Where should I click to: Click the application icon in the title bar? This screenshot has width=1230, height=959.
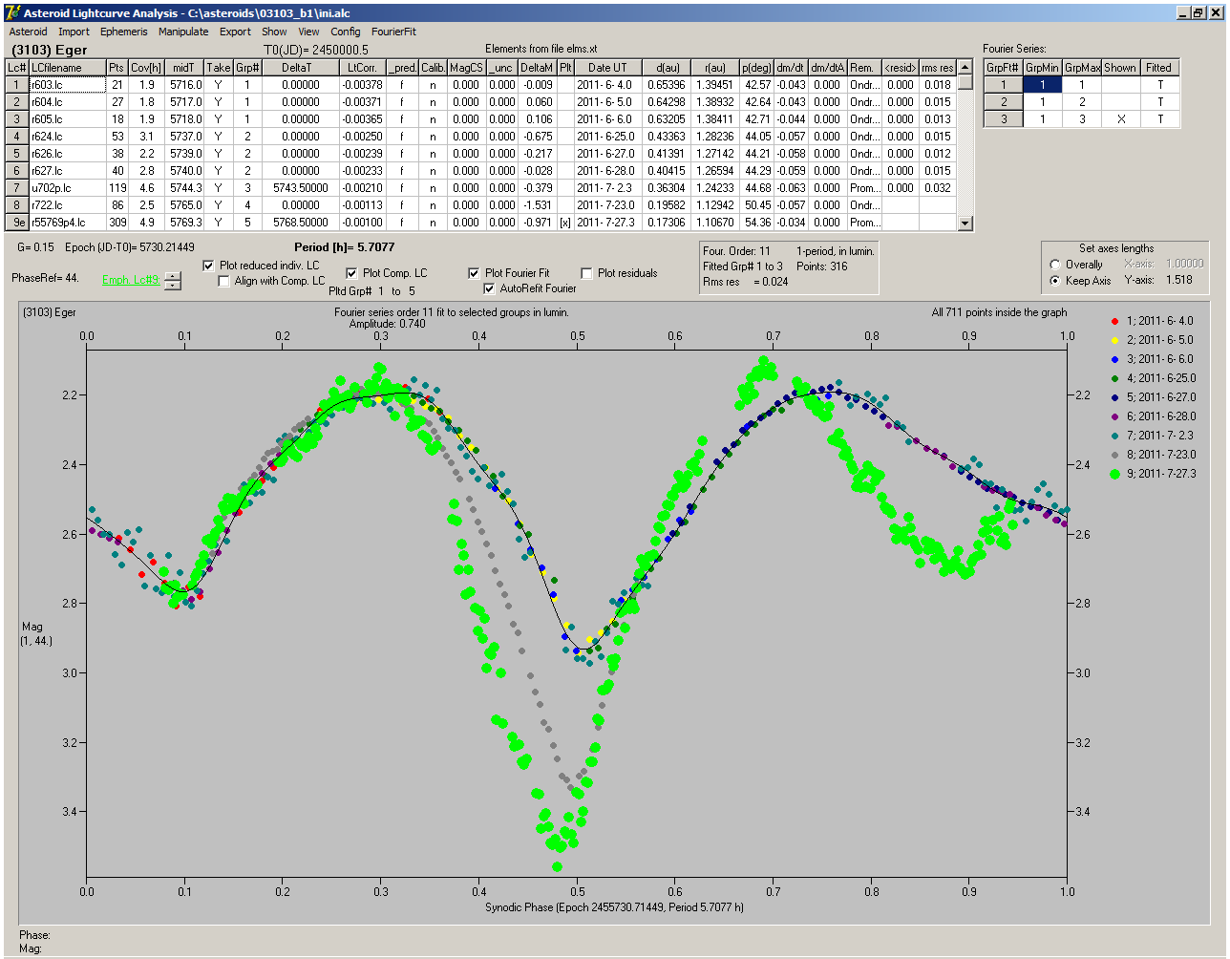(12, 12)
